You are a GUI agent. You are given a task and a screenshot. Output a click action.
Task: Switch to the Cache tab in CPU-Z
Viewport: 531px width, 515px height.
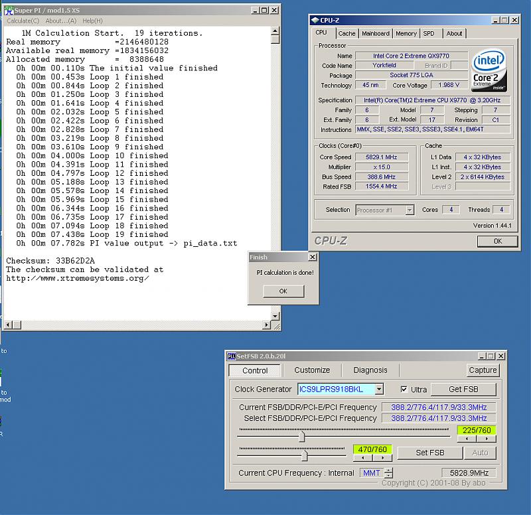click(x=346, y=34)
